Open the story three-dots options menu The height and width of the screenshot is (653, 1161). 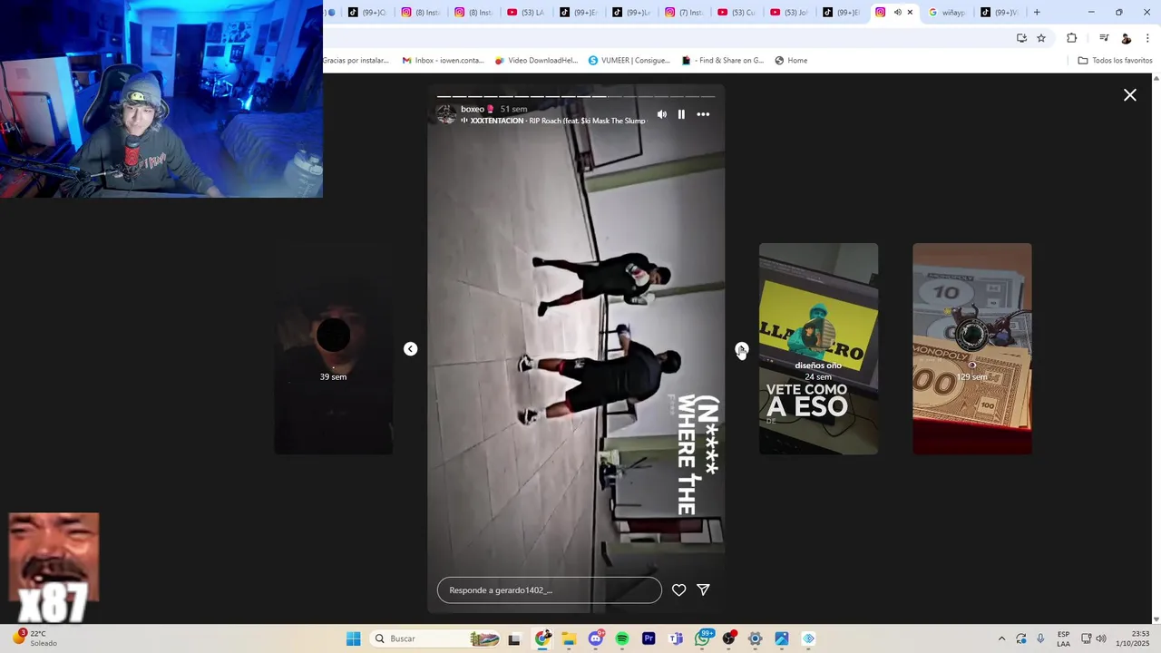pos(703,114)
